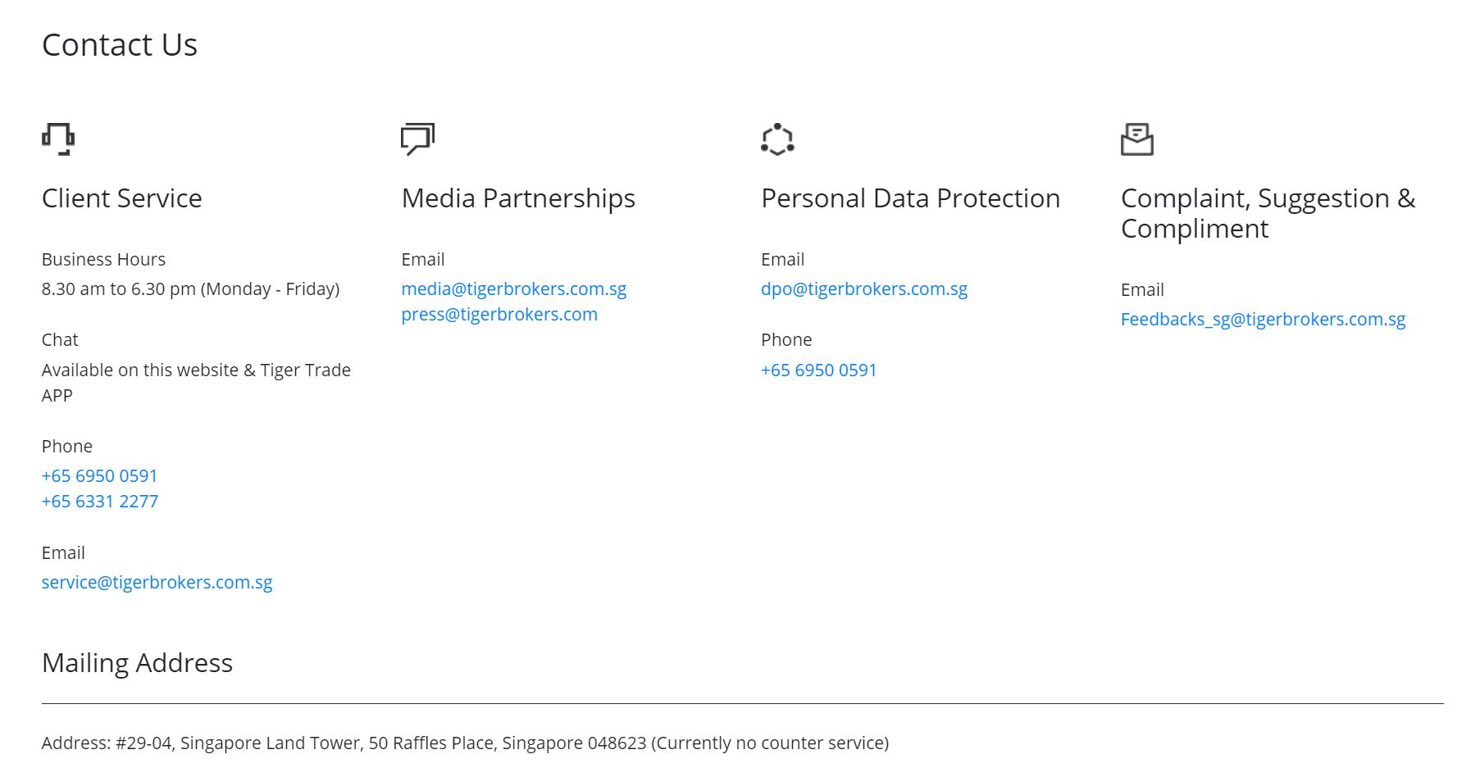Click the Complaint, Suggestion & Compliment heading

tap(1268, 213)
